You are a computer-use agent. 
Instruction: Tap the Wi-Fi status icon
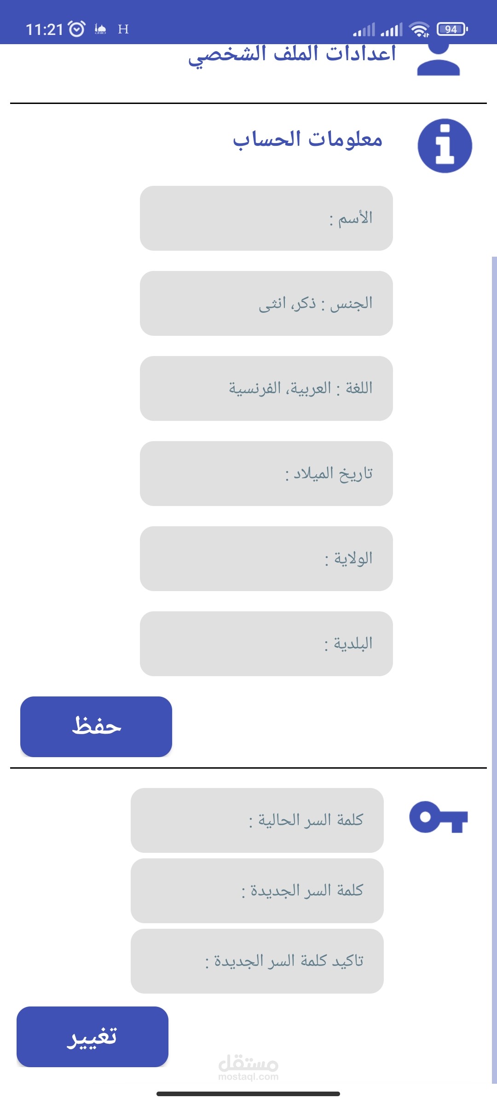pos(419,29)
